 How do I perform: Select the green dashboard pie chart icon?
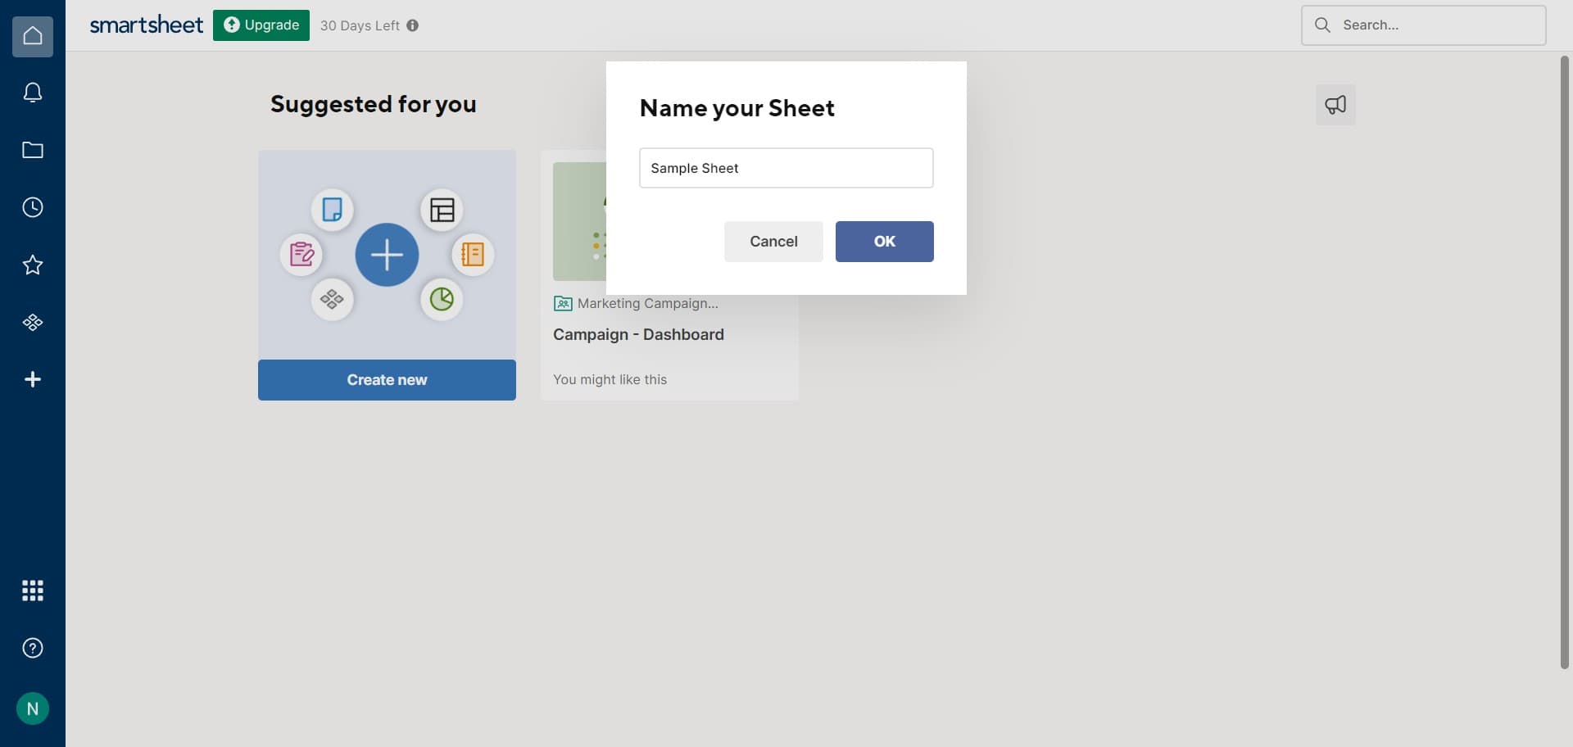coord(442,299)
